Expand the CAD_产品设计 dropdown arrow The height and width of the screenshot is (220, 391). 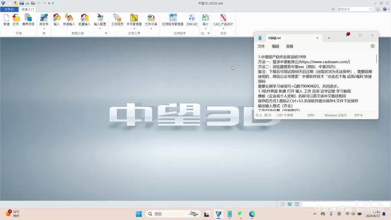[x=223, y=29]
